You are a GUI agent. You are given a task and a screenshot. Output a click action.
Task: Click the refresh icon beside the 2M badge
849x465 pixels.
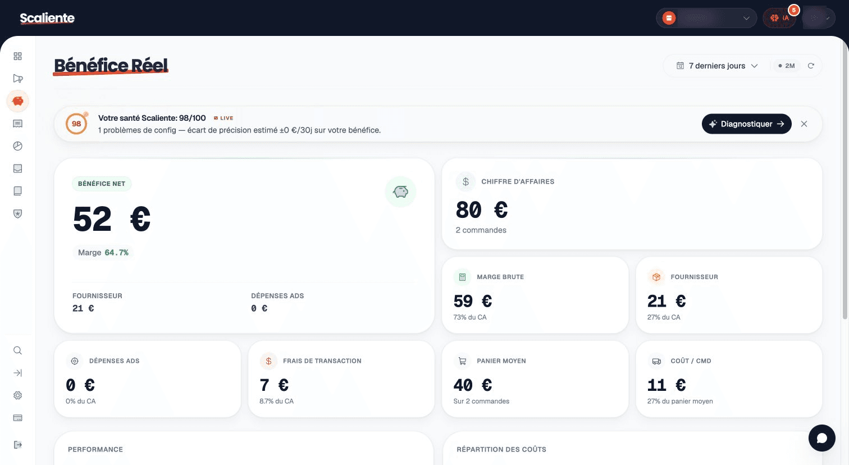pos(811,66)
